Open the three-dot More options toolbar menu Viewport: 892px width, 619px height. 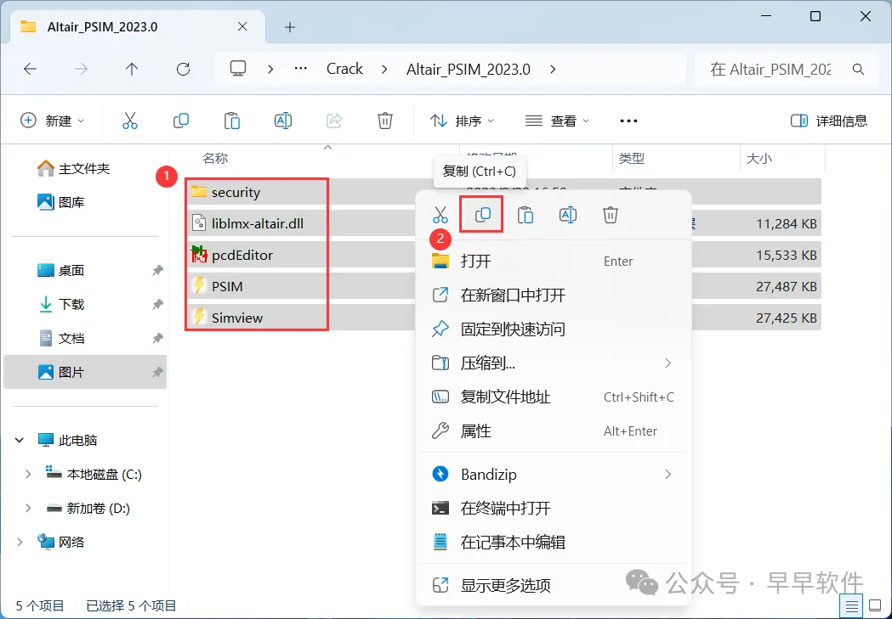click(628, 121)
